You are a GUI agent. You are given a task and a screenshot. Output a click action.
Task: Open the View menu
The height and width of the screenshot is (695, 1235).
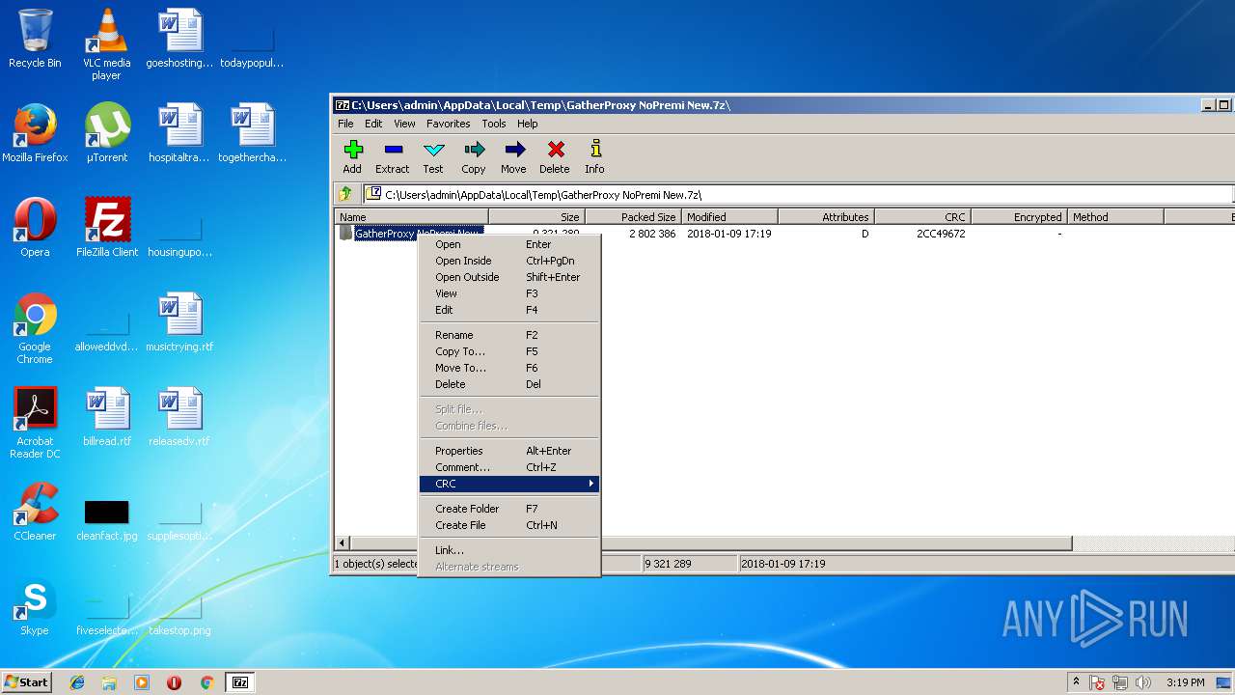pos(404,124)
